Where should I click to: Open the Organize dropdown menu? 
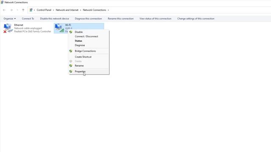coord(10,19)
